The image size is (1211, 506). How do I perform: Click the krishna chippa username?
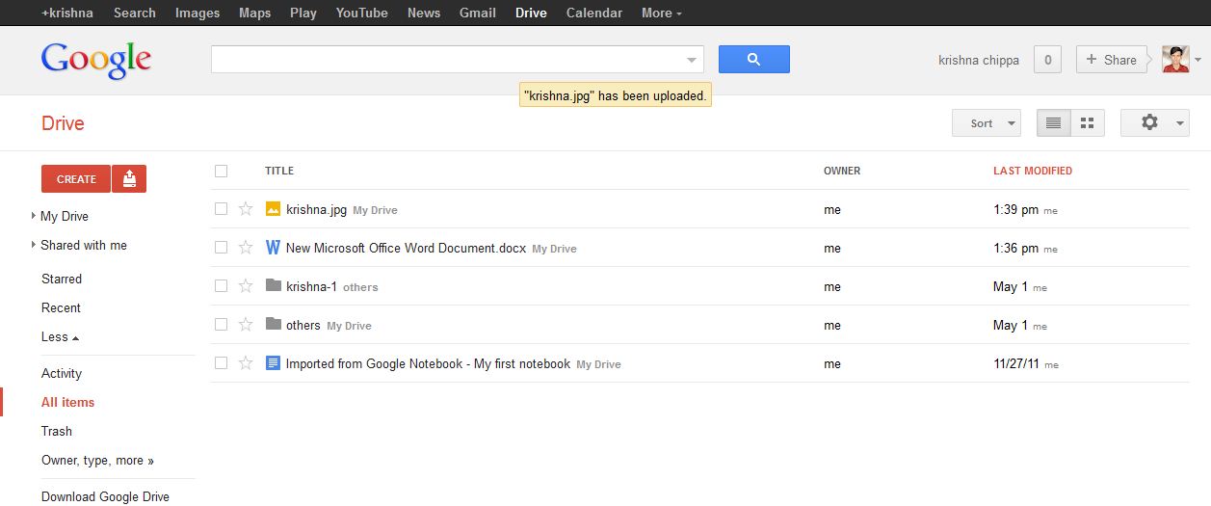pyautogui.click(x=979, y=60)
